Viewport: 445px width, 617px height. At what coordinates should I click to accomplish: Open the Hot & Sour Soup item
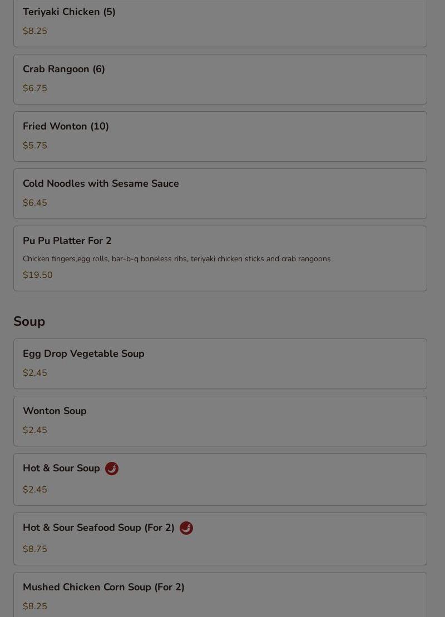coord(220,479)
